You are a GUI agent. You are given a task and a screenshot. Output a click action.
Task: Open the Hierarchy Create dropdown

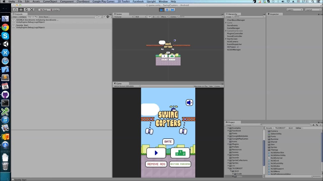tap(229, 17)
